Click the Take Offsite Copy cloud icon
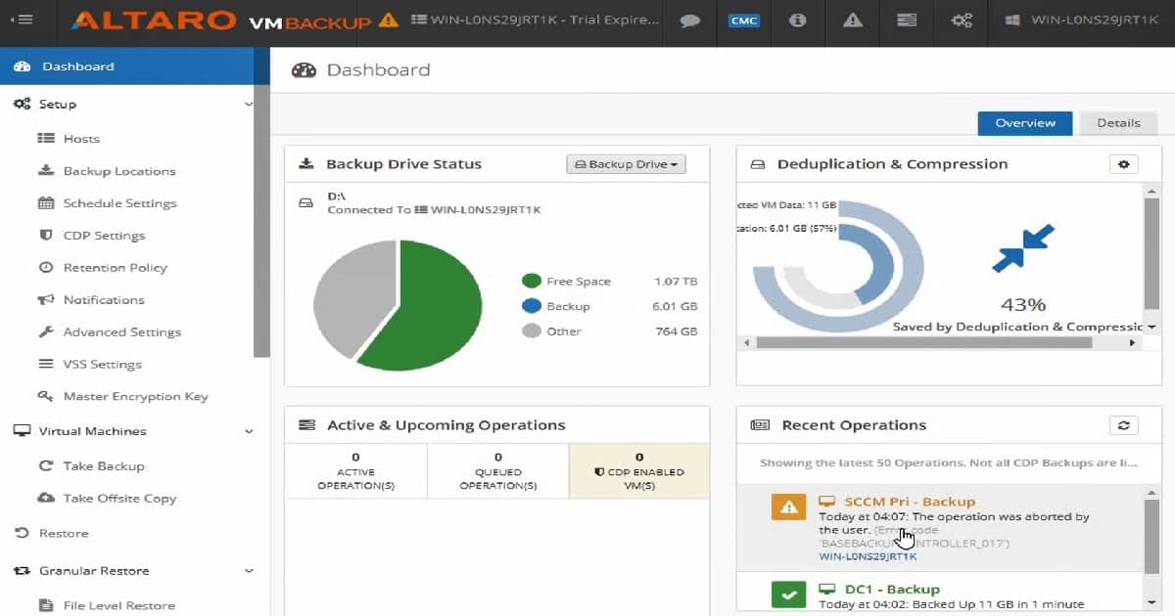This screenshot has height=616, width=1175. 46,499
